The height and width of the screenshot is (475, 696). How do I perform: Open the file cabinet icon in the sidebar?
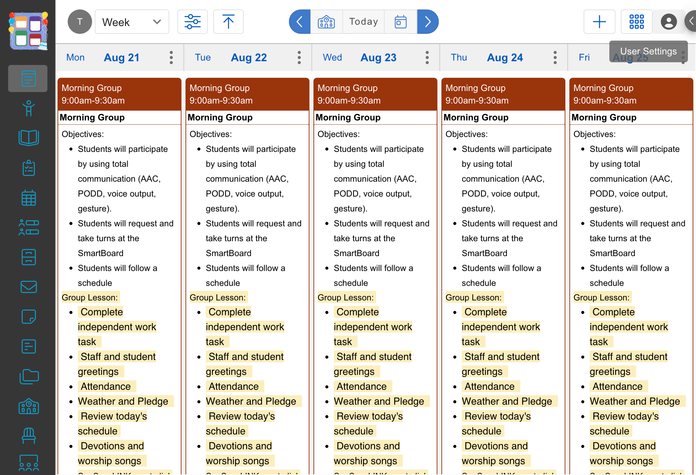coord(28,257)
